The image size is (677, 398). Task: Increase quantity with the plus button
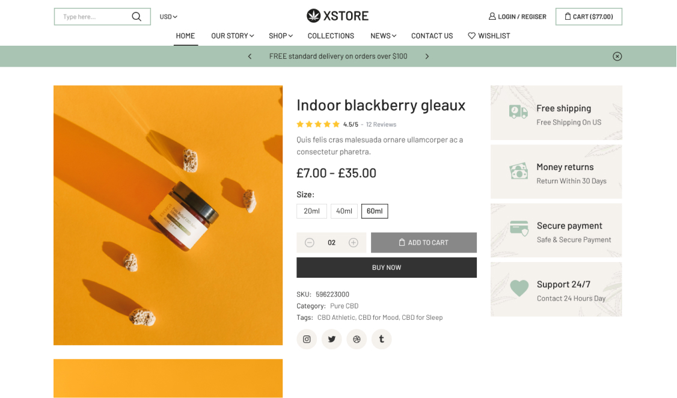(354, 243)
